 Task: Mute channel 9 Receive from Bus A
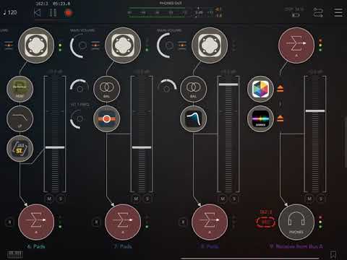(309, 199)
